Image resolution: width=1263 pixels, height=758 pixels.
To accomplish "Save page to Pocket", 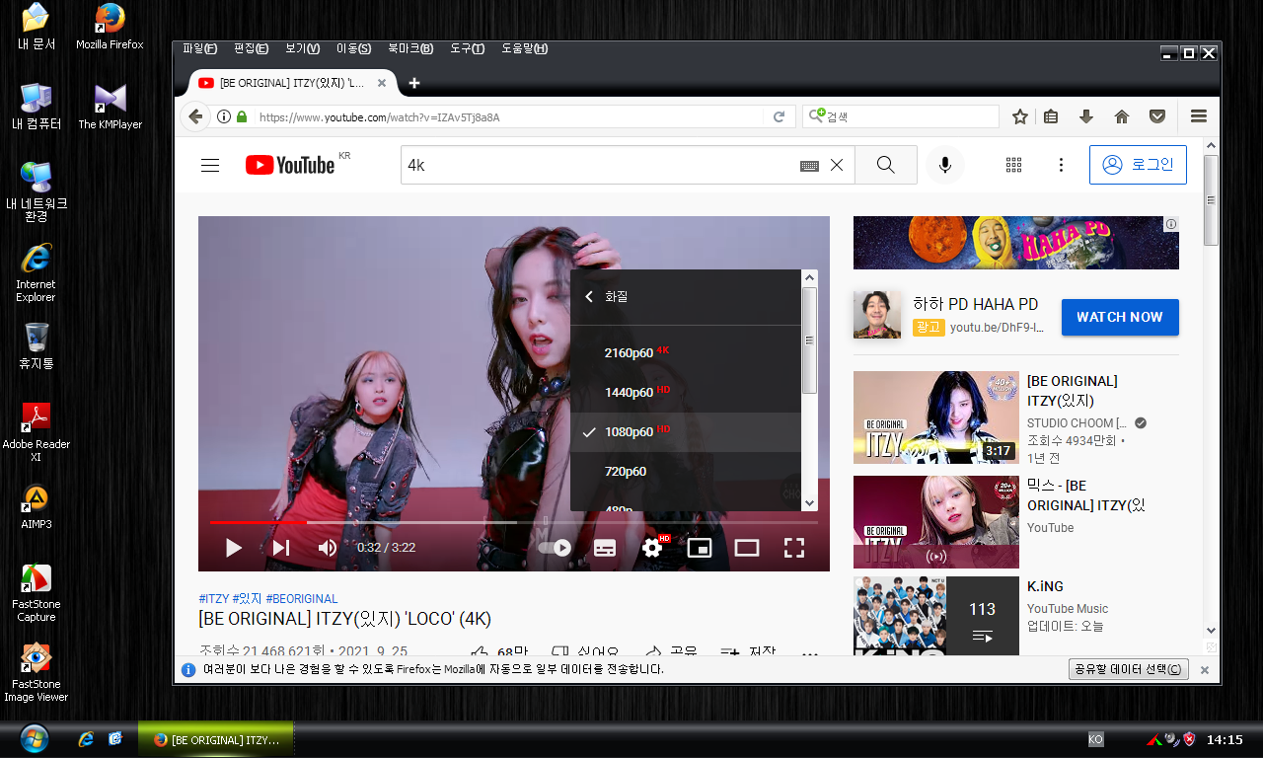I will click(x=1157, y=116).
